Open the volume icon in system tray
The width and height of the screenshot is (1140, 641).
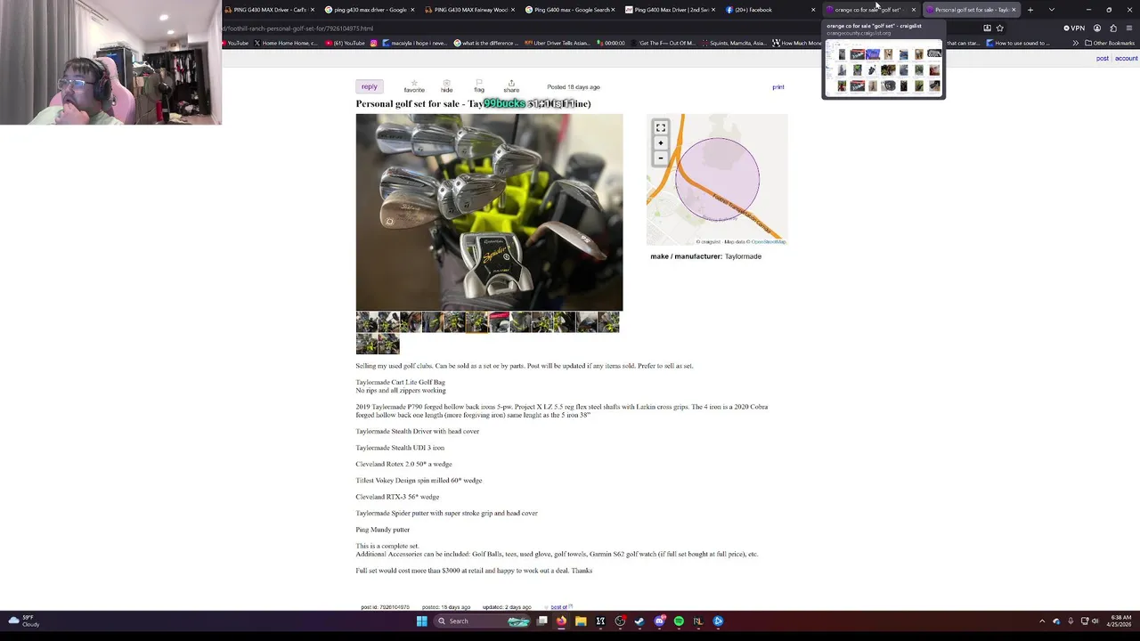(1095, 621)
